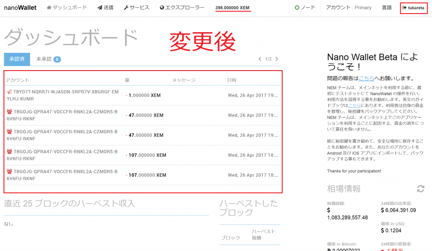The width and height of the screenshot is (432, 251).
Task: Go to previous transactions page arrow
Action: pos(259,59)
